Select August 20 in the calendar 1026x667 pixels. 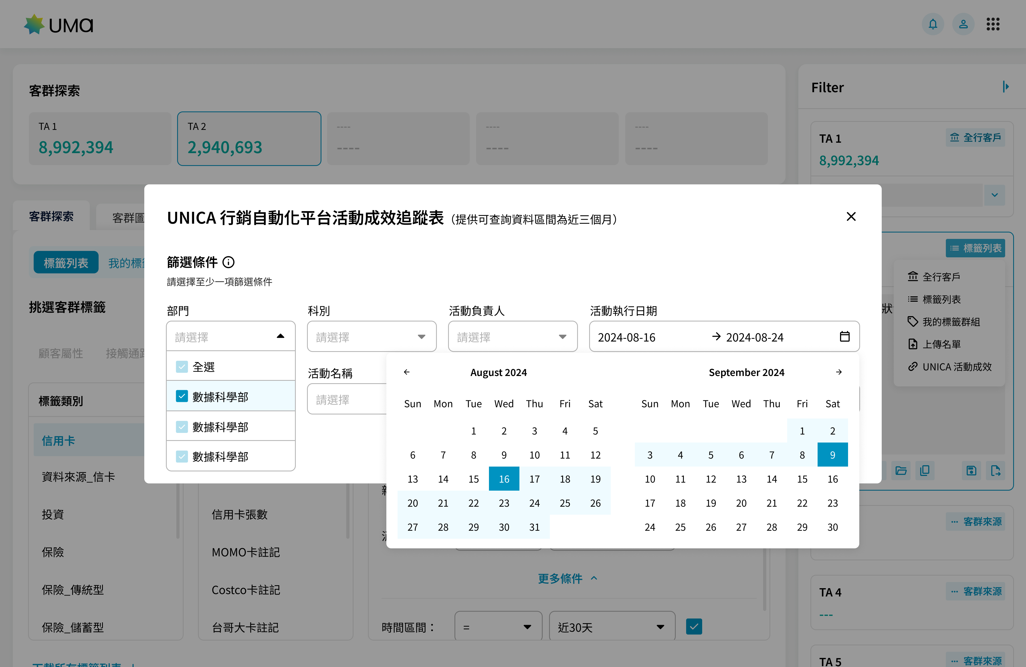point(413,503)
